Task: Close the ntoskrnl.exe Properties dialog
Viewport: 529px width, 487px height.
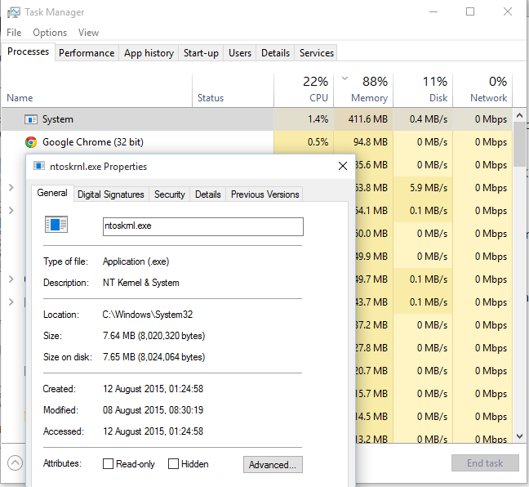Action: [x=343, y=166]
